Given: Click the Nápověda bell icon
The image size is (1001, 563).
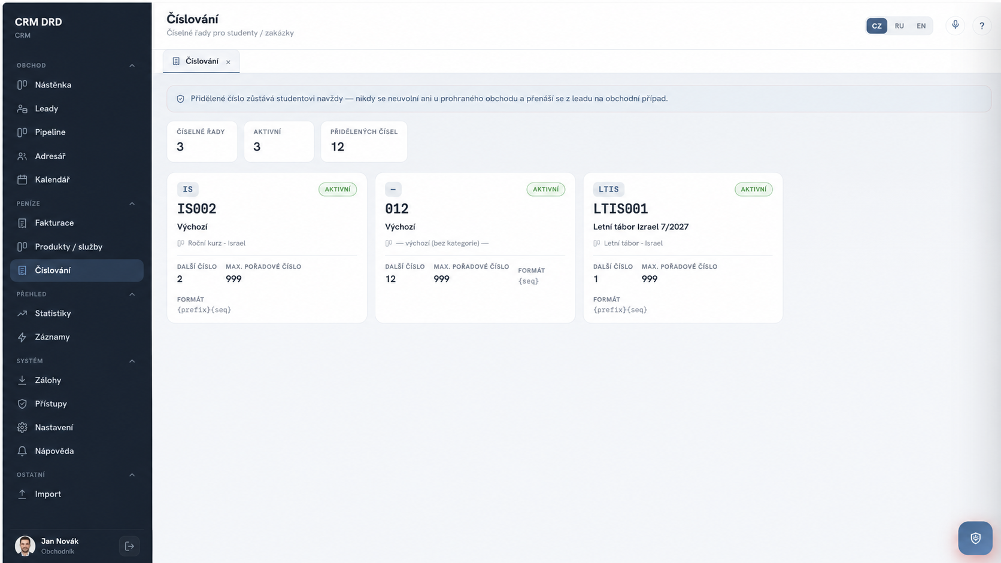Looking at the screenshot, I should coord(22,451).
